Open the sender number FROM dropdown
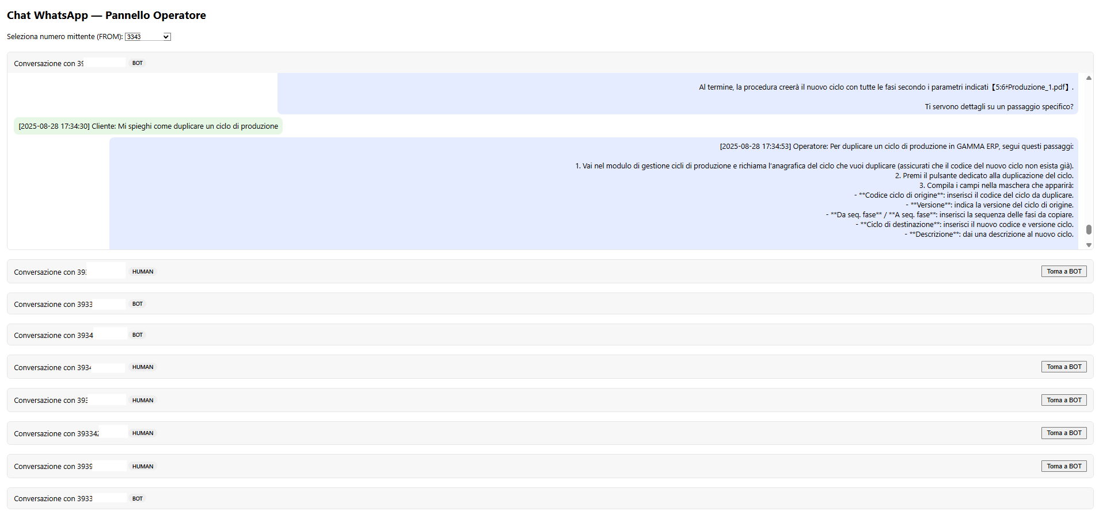Screen dimensions: 1099x523 pos(147,37)
